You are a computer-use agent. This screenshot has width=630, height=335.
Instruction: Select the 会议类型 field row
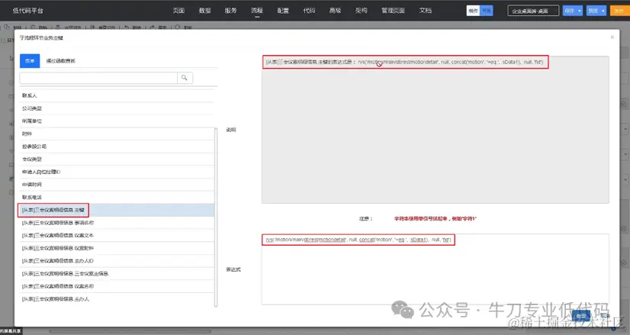pyautogui.click(x=117, y=159)
